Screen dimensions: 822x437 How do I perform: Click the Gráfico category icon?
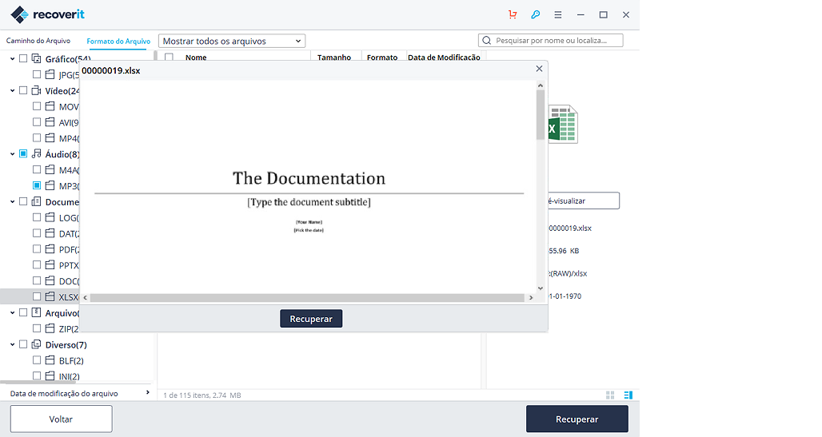pos(36,58)
